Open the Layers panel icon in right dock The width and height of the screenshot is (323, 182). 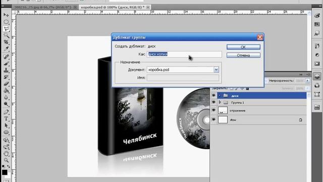(x=317, y=76)
